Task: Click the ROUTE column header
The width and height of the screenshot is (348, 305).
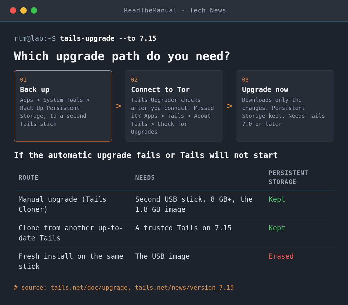Action: click(x=28, y=178)
